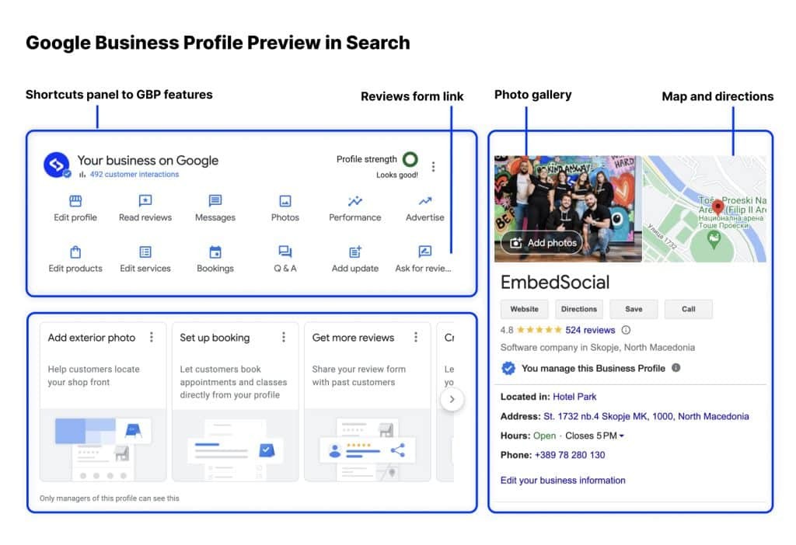Click the carousel next arrow
The width and height of the screenshot is (796, 545).
[452, 398]
